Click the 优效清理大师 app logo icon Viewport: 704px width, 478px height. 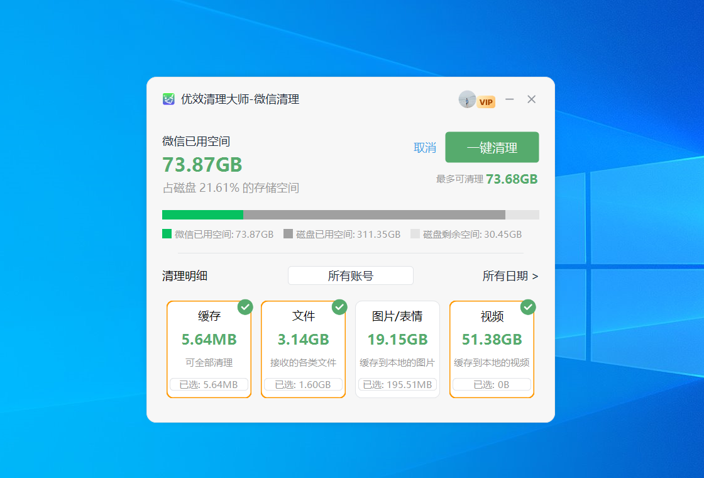click(x=168, y=99)
